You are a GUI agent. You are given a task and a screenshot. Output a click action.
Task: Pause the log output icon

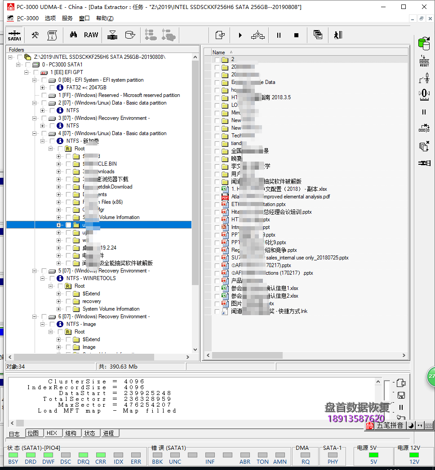(x=401, y=407)
